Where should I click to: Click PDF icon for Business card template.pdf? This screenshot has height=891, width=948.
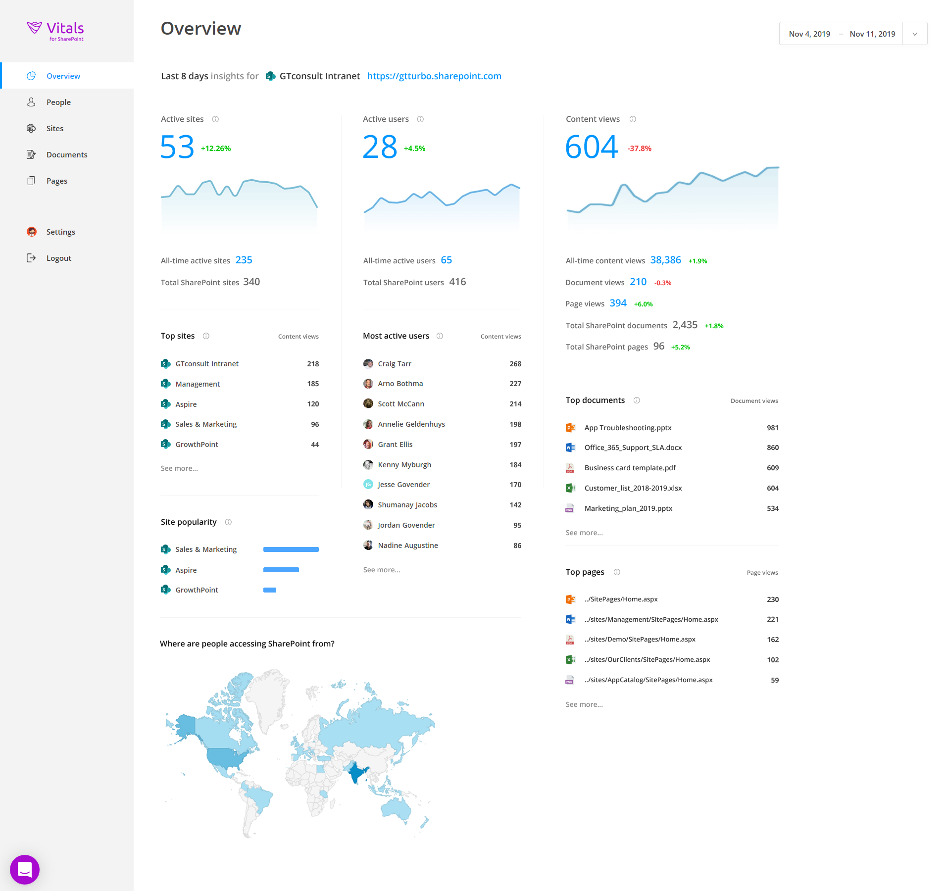570,468
